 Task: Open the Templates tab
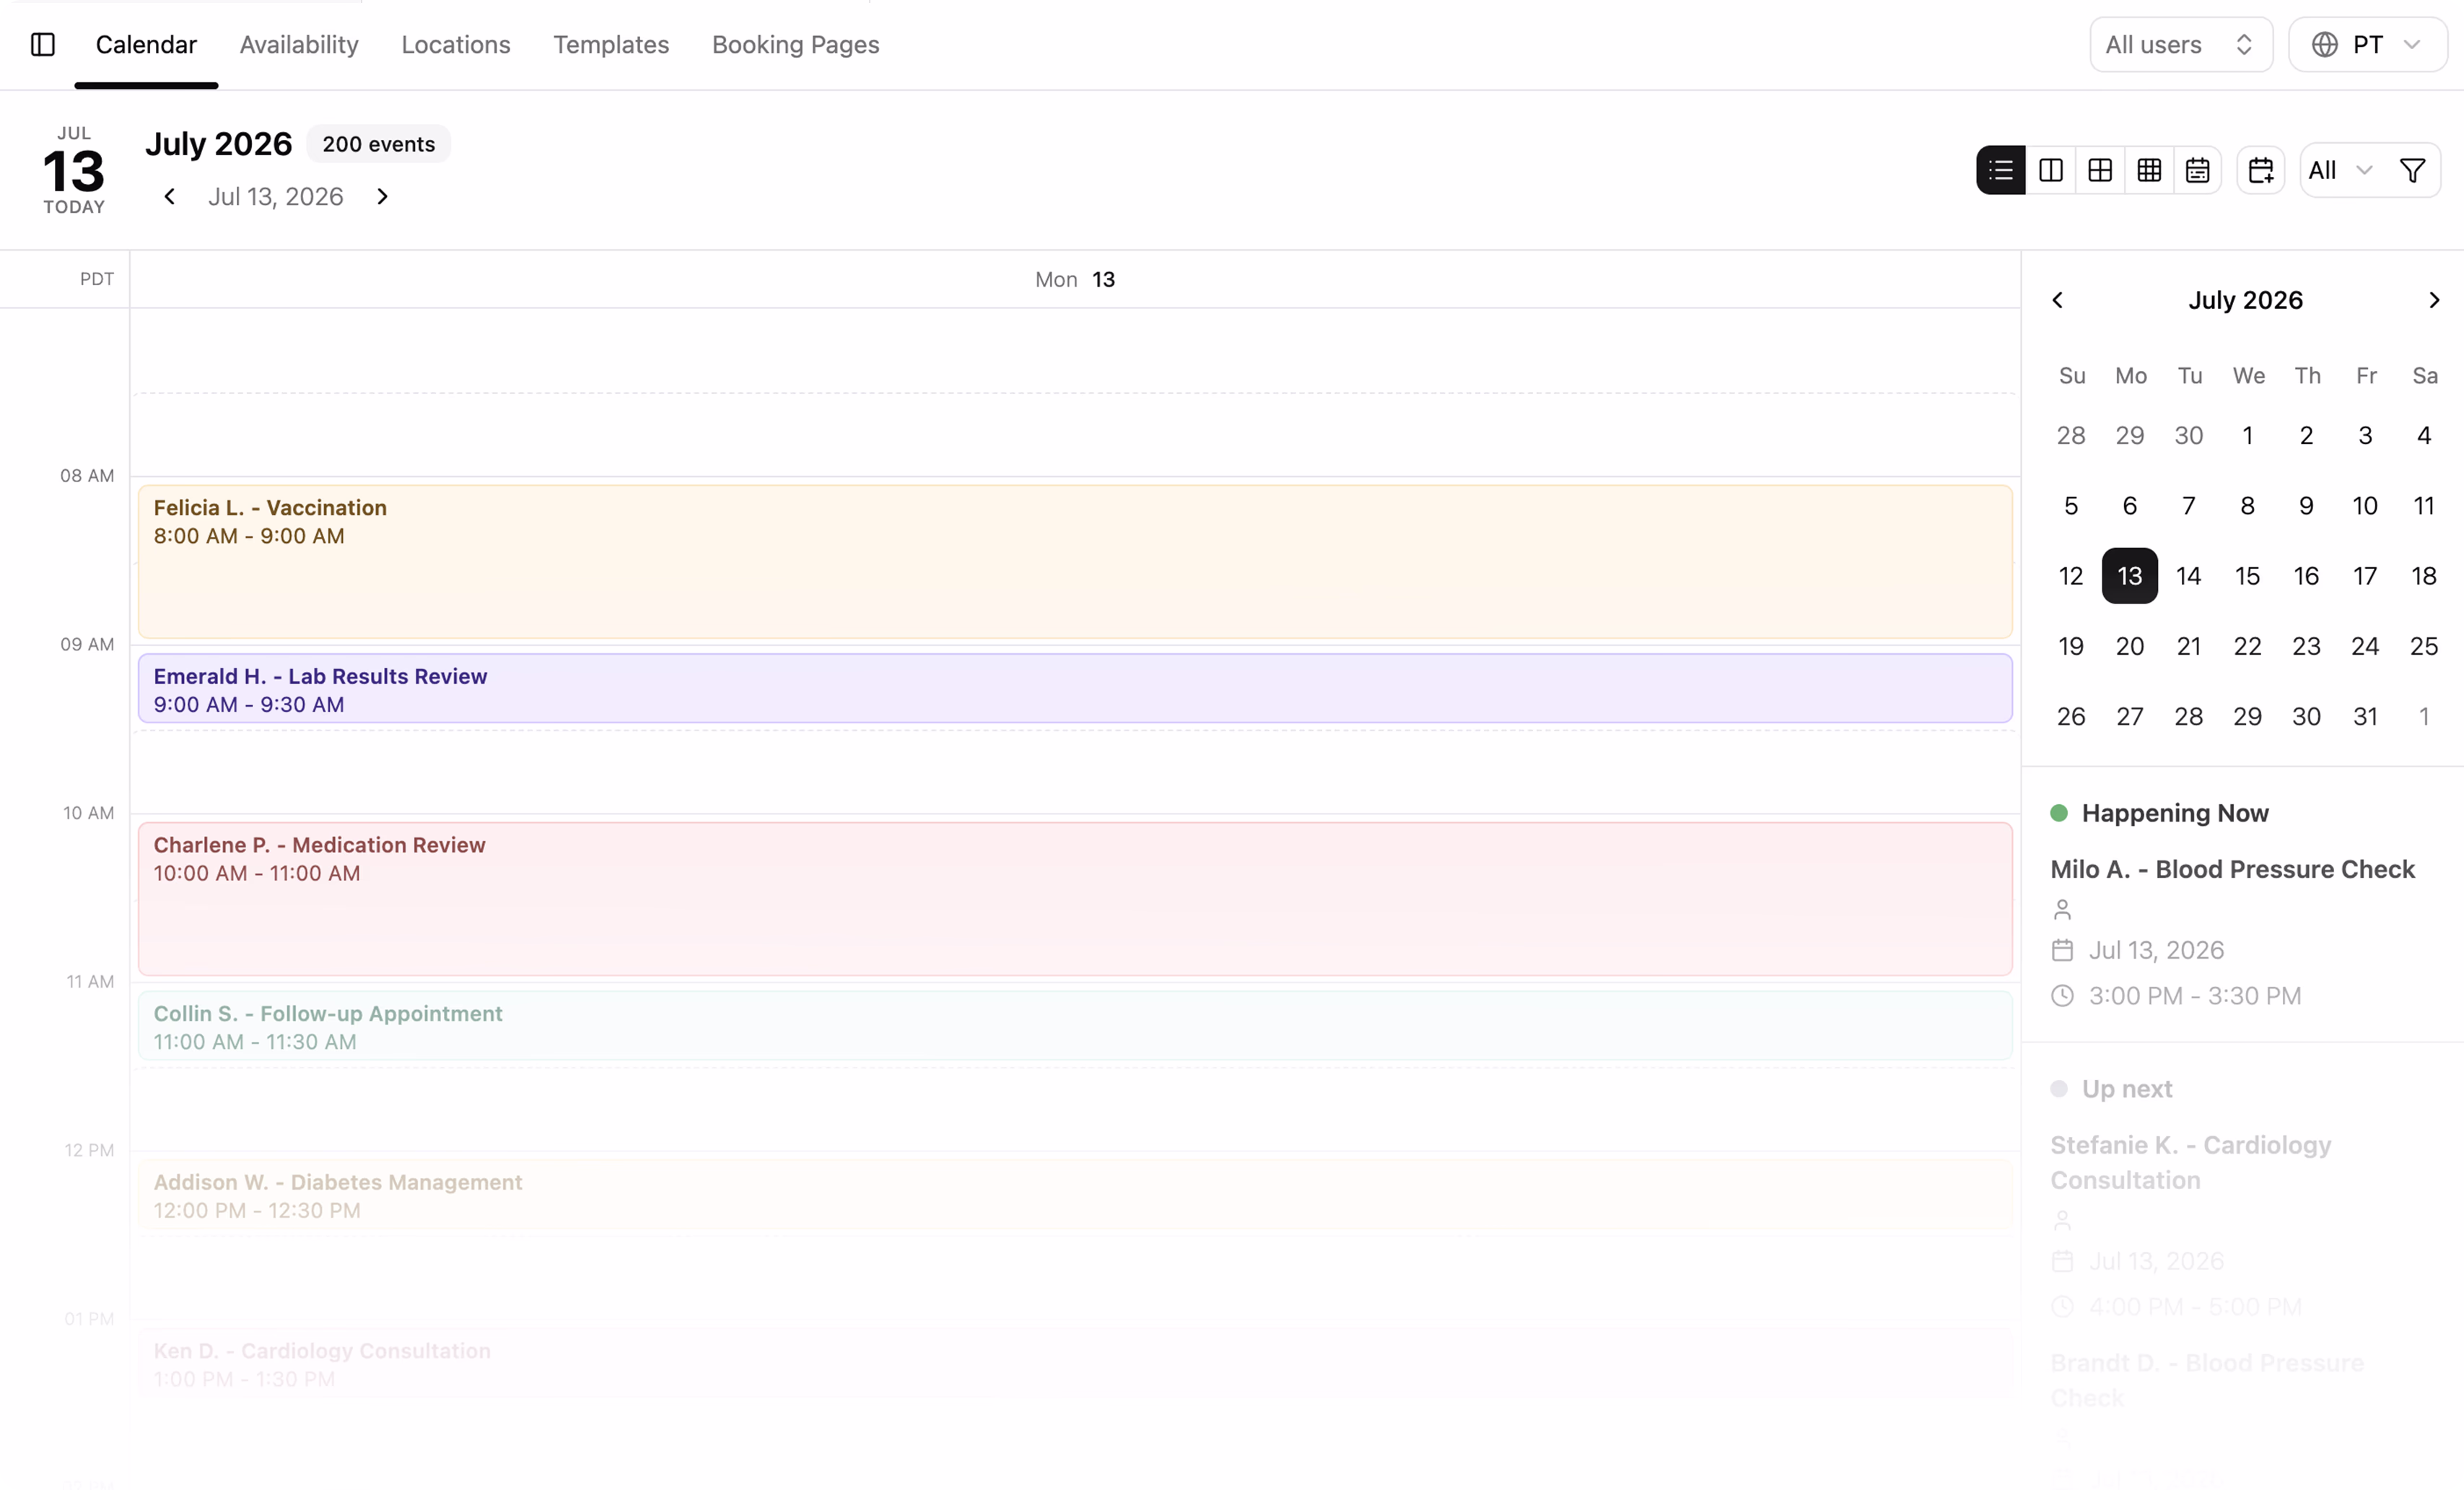tap(611, 45)
